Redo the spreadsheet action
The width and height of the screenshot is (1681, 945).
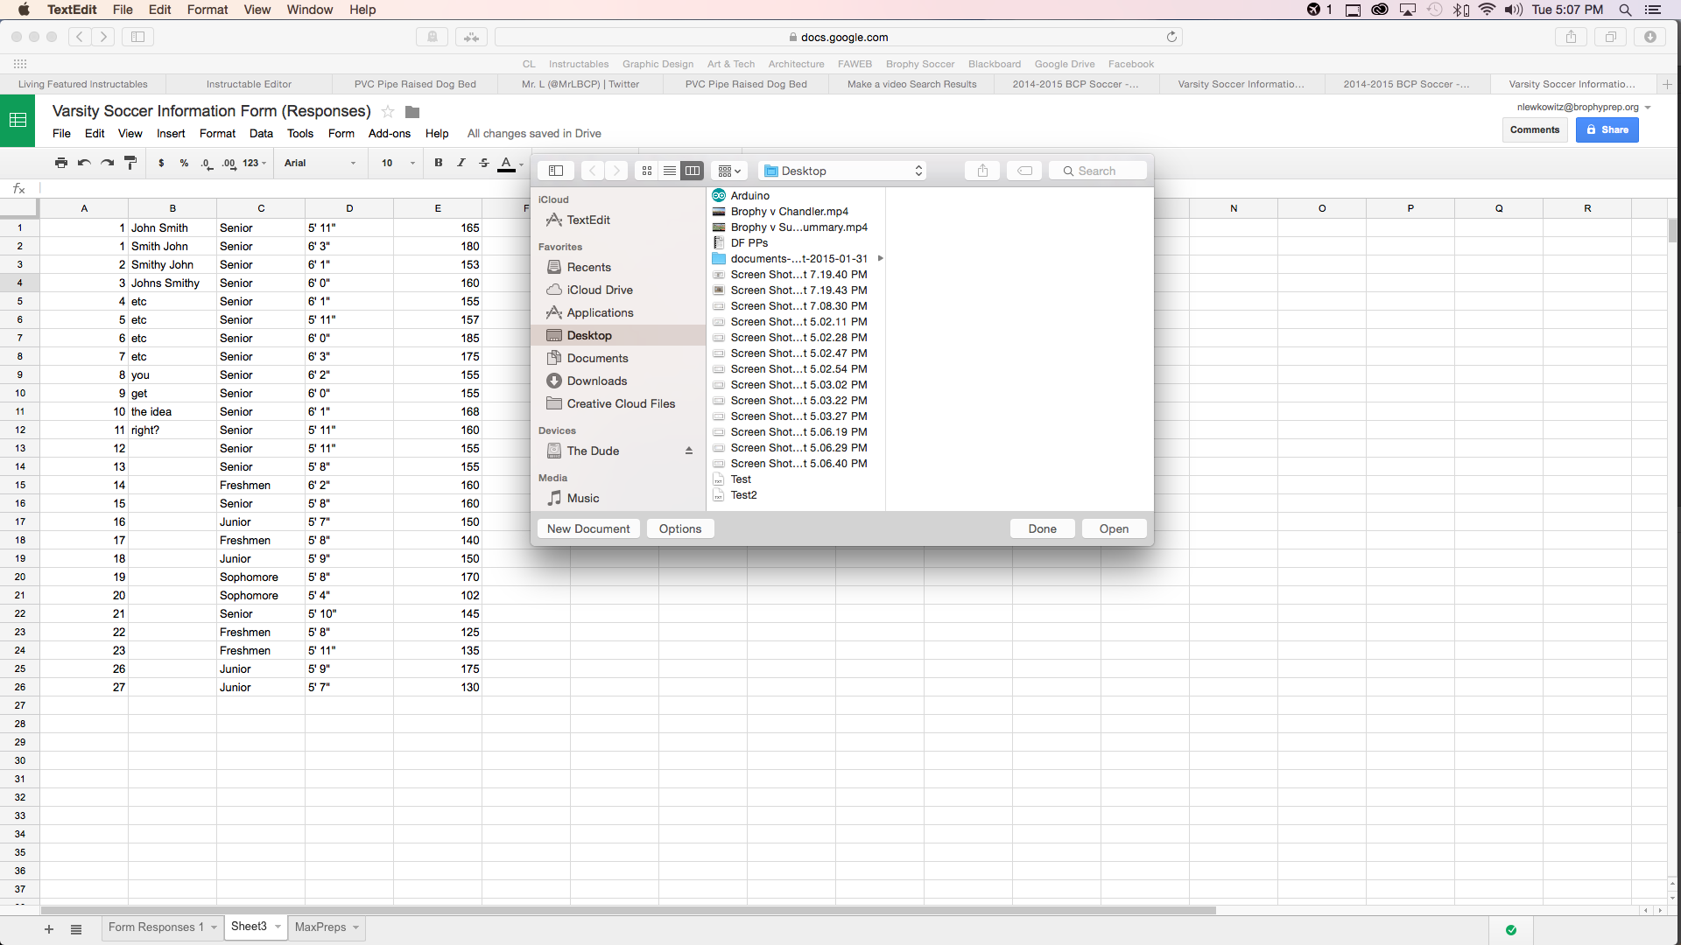pos(107,163)
